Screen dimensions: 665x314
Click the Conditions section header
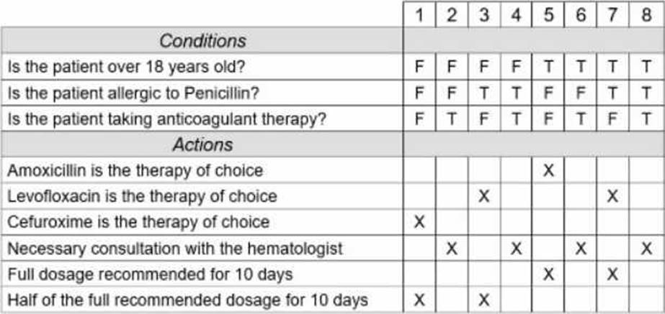[x=202, y=41]
